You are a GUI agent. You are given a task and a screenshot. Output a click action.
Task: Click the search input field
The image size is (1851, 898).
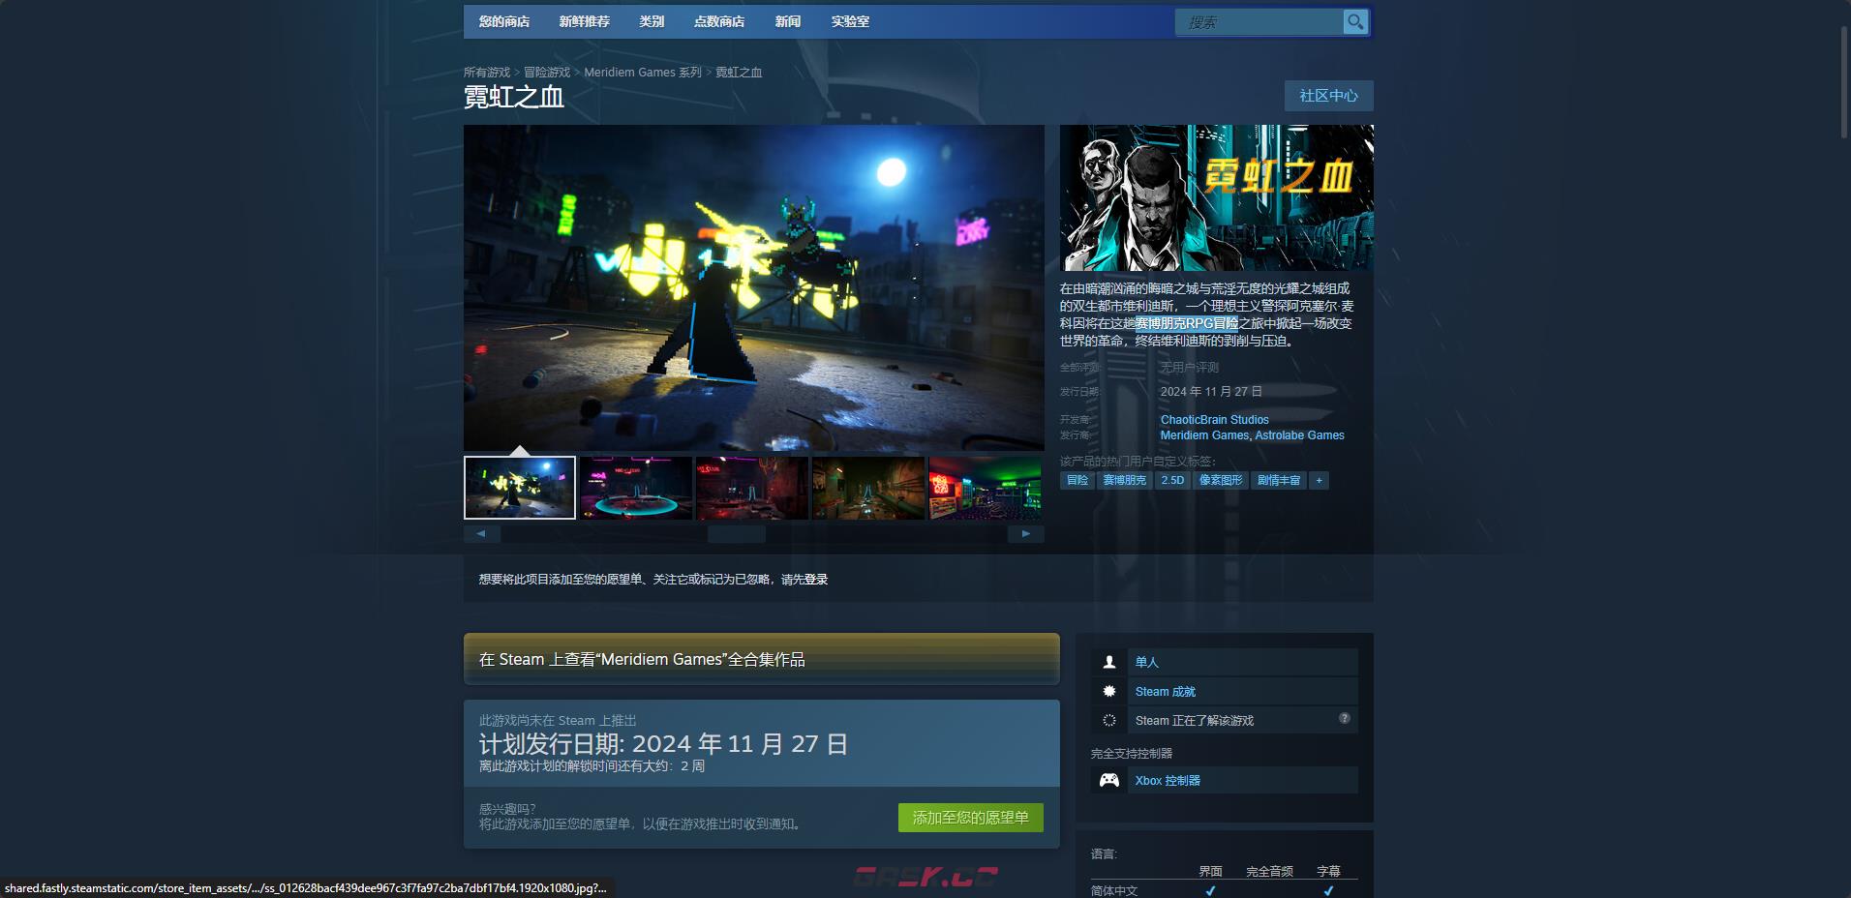tap(1259, 21)
